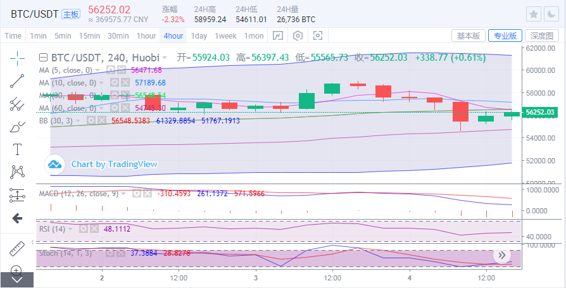The height and width of the screenshot is (288, 566).
Task: Expand BTC/USDT, 240, Huobi title dropdown
Action: [165, 58]
